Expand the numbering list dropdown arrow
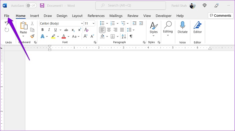 [x=117, y=23]
